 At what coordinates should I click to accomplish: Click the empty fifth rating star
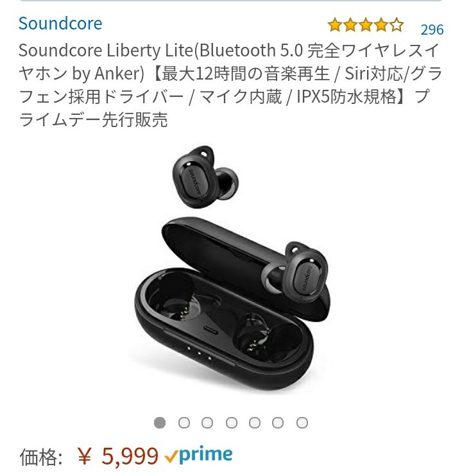(397, 25)
